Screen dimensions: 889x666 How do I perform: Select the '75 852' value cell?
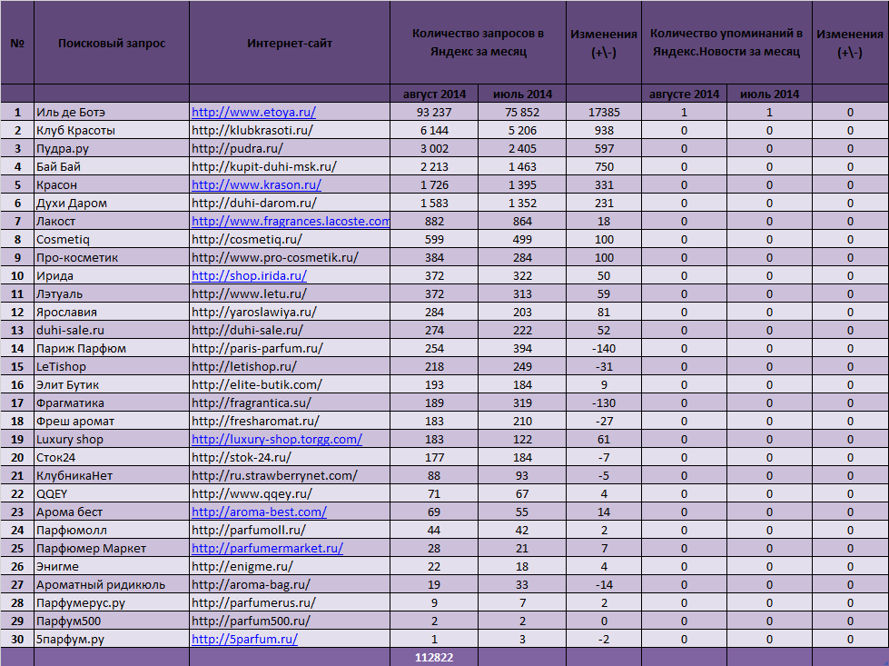[522, 113]
